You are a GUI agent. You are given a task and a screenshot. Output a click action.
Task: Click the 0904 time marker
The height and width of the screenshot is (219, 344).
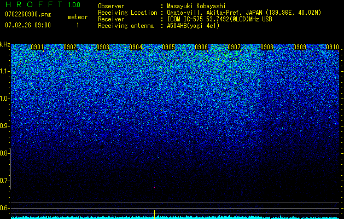(x=136, y=47)
